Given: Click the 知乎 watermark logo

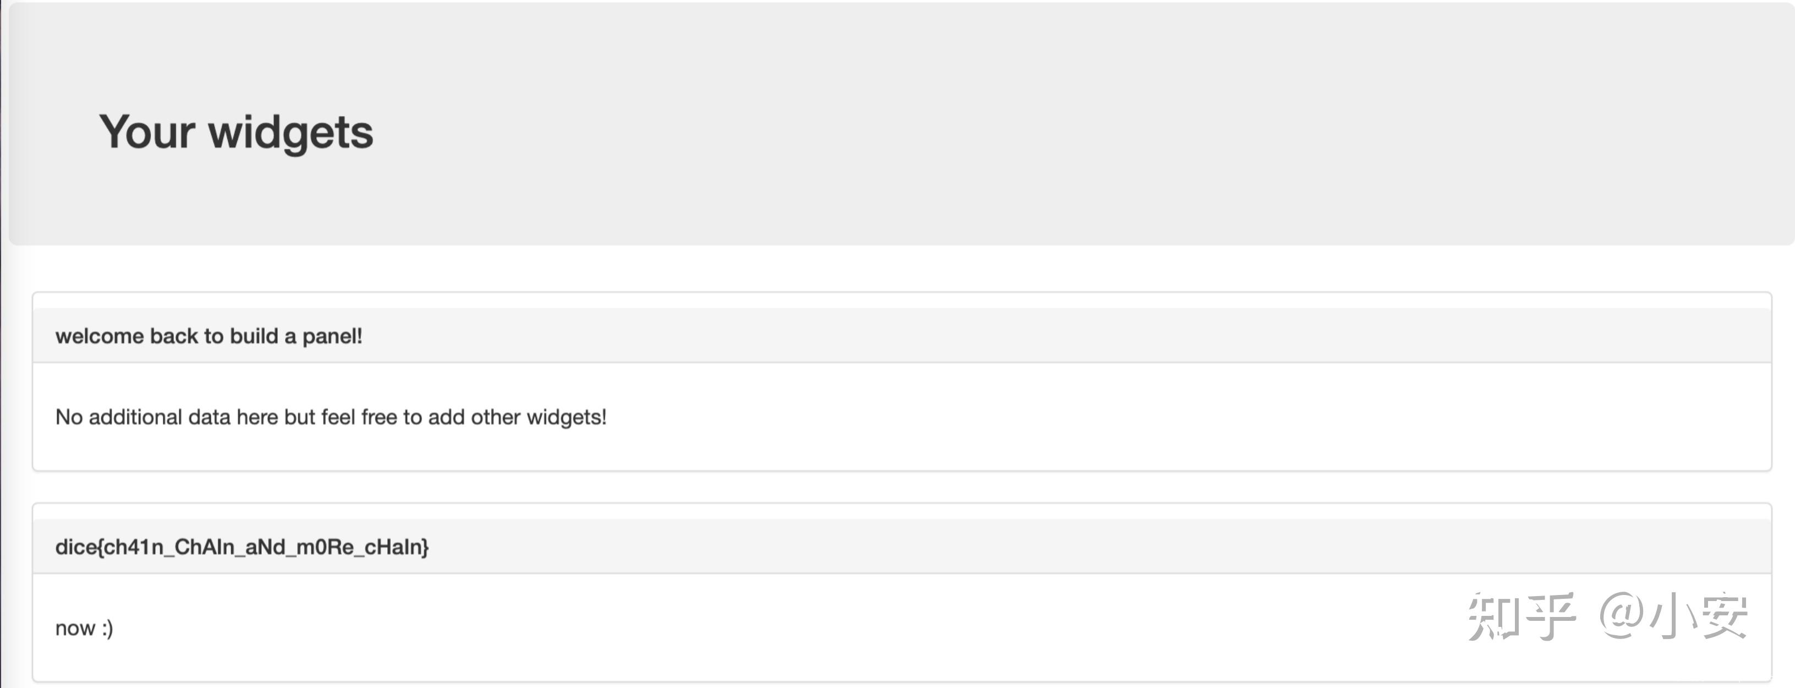Looking at the screenshot, I should (1521, 616).
